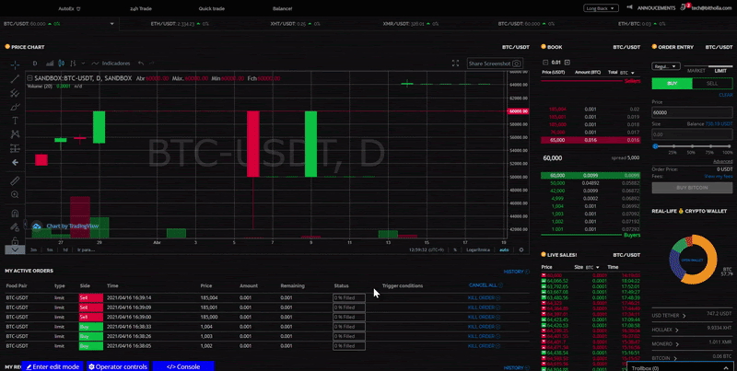The width and height of the screenshot is (737, 371).
Task: Kill the 185,004 sell order
Action: (x=484, y=297)
